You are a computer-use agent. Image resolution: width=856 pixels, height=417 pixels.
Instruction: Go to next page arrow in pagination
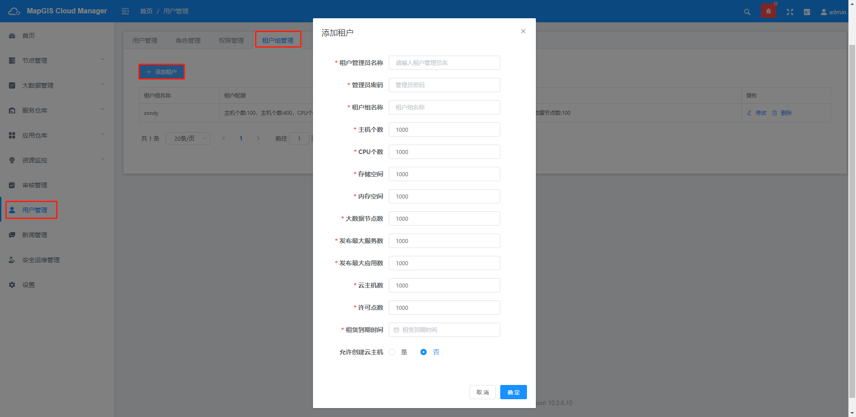pos(258,138)
